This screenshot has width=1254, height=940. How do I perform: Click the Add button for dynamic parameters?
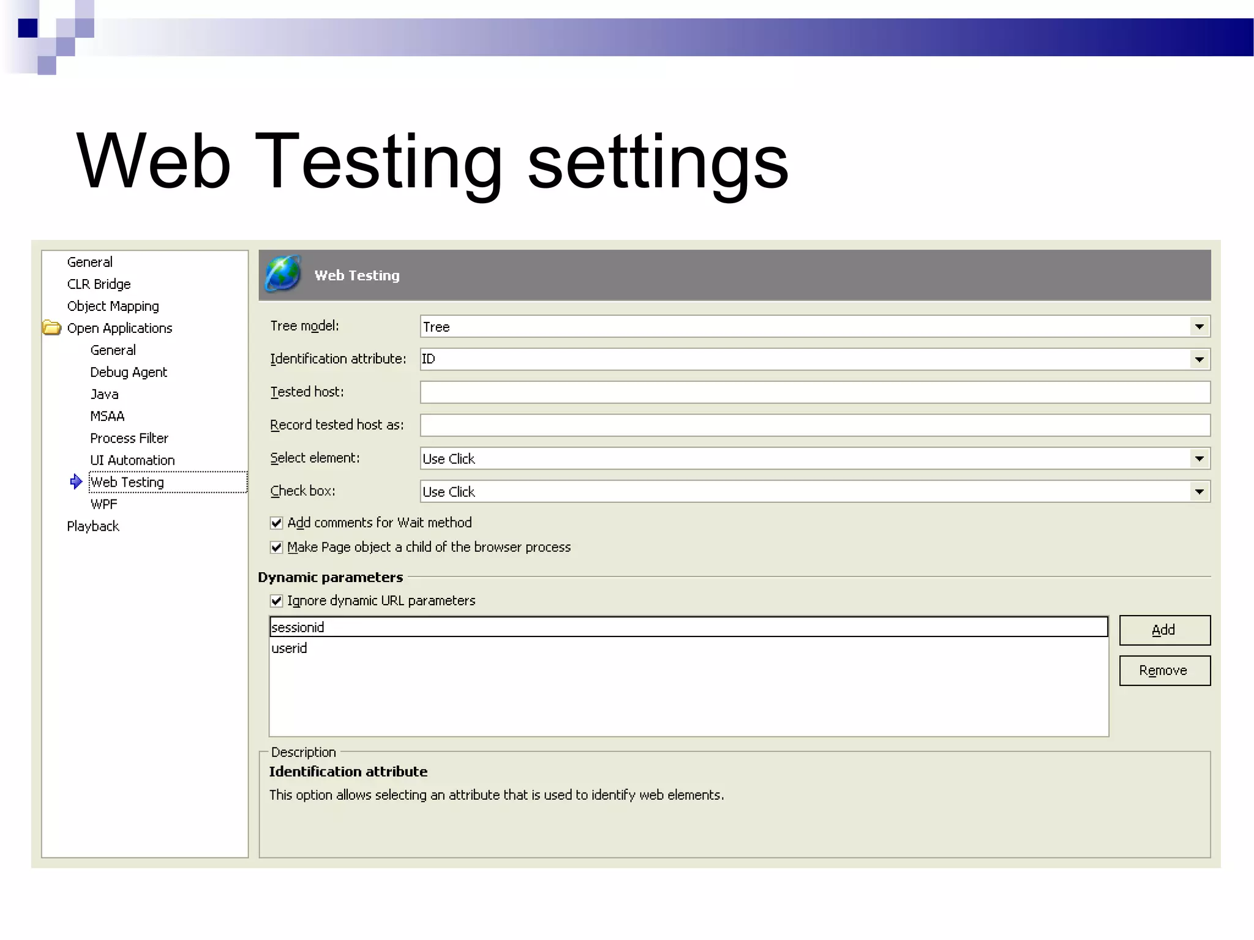tap(1165, 630)
